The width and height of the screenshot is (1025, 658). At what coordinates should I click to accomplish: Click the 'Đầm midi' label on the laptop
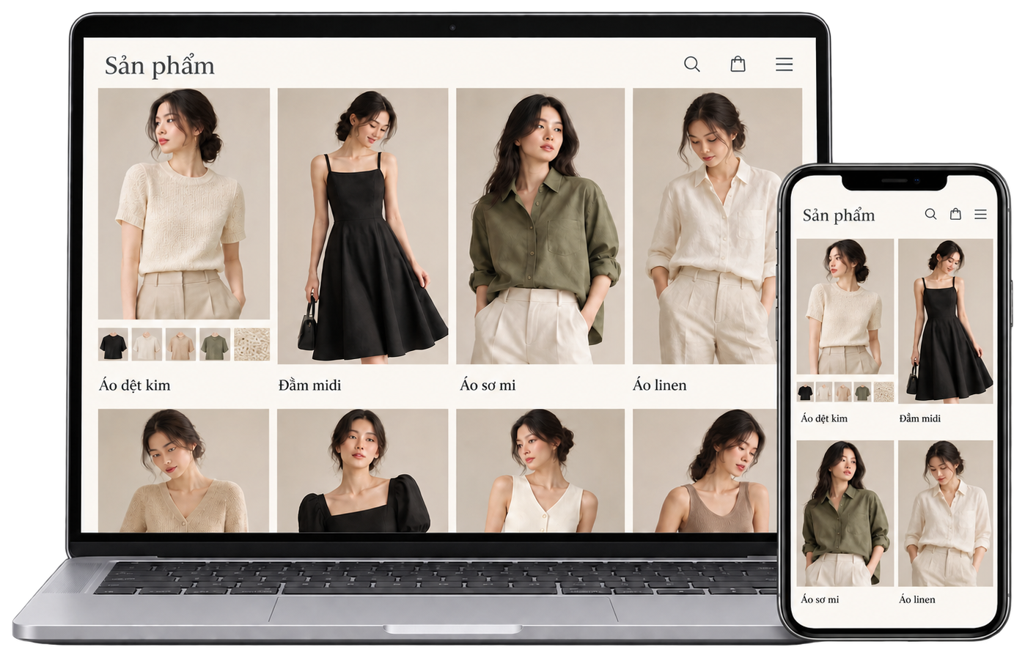click(x=309, y=385)
